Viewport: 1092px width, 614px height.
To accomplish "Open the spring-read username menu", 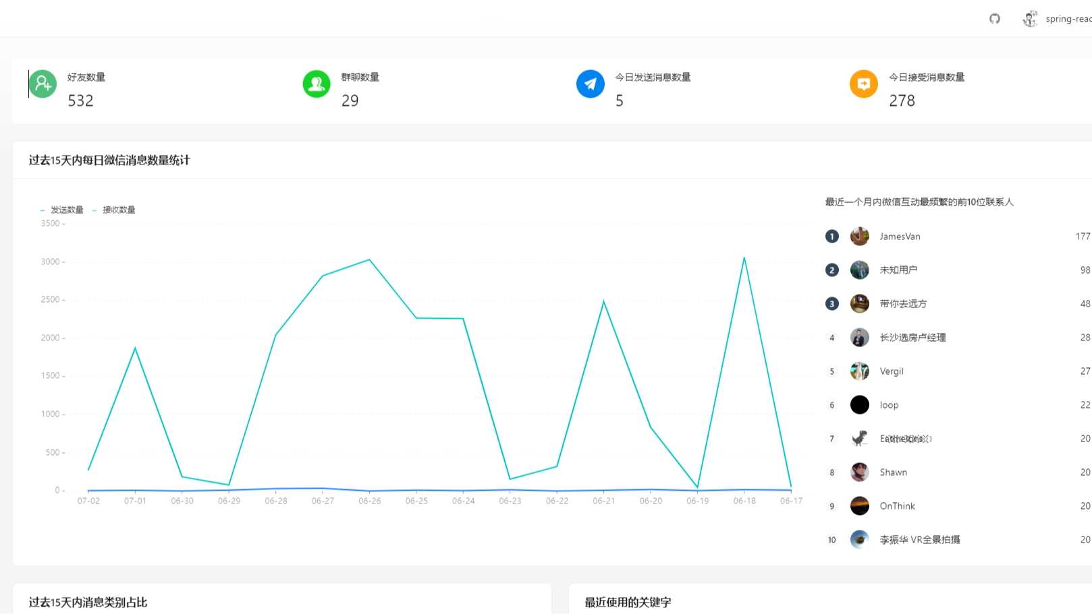I will pos(1068,19).
